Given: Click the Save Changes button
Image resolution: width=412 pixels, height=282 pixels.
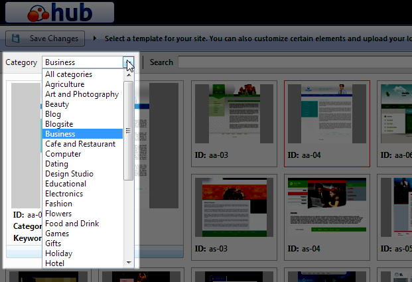Looking at the screenshot, I should (x=46, y=38).
